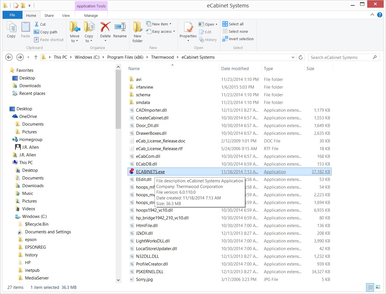Open the View ribbon tab
Screen dimensions: 386x294
coord(66,15)
